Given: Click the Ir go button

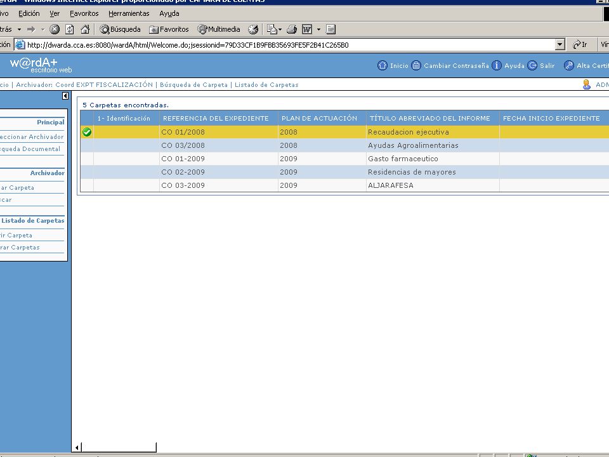Looking at the screenshot, I should pyautogui.click(x=580, y=44).
